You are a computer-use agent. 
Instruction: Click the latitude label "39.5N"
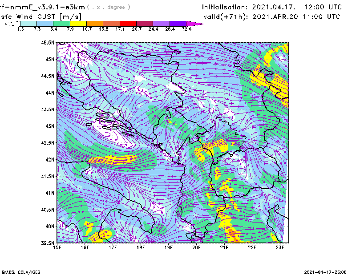pos(48,243)
